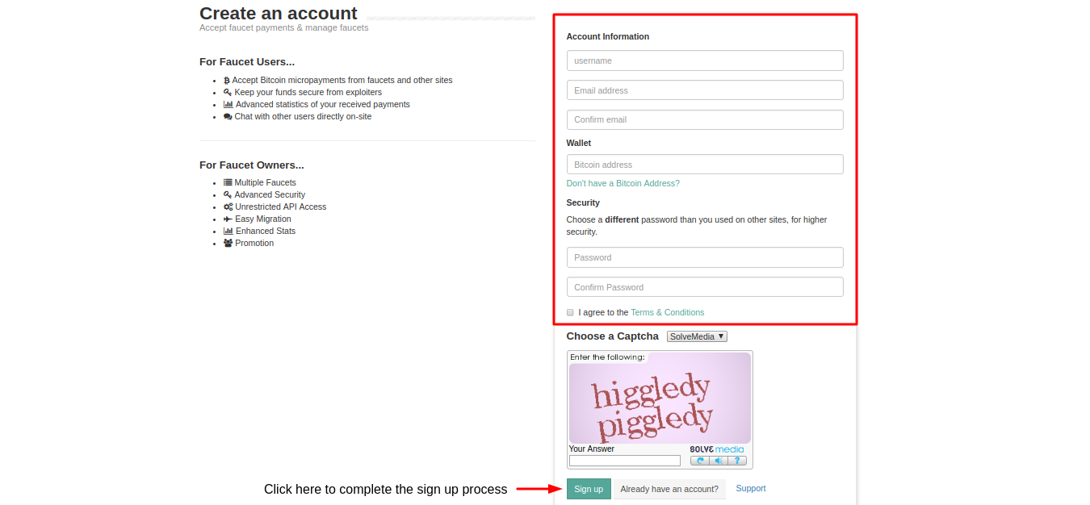Click the key icon beside Advanced Security
The height and width of the screenshot is (505, 1090).
click(x=228, y=195)
